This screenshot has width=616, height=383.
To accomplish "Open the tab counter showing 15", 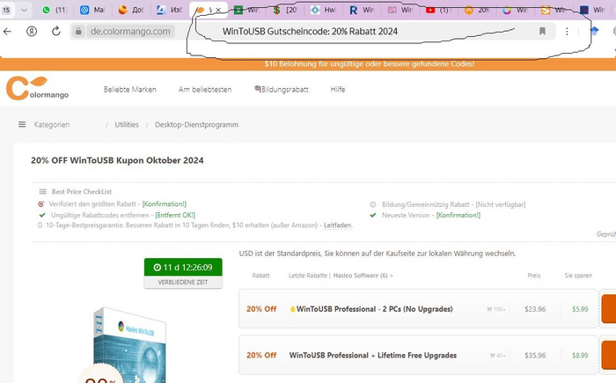I will point(6,10).
